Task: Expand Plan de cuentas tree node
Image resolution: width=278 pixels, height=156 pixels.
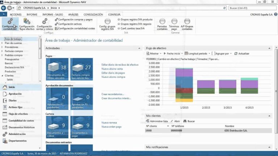Action: [x=2, y=43]
